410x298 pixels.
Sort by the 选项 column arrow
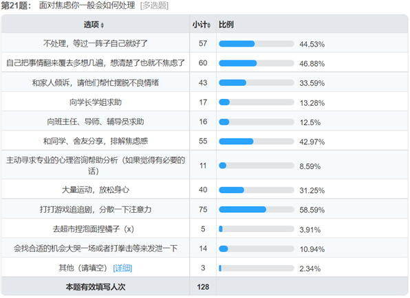102,25
